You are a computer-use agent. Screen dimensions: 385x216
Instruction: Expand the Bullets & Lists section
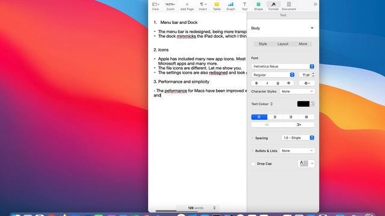point(253,151)
